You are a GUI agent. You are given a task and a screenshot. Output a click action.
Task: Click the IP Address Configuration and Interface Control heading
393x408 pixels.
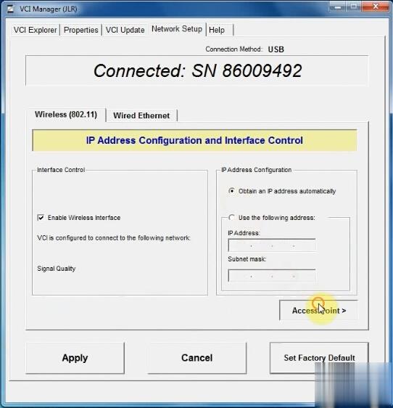[x=194, y=140]
